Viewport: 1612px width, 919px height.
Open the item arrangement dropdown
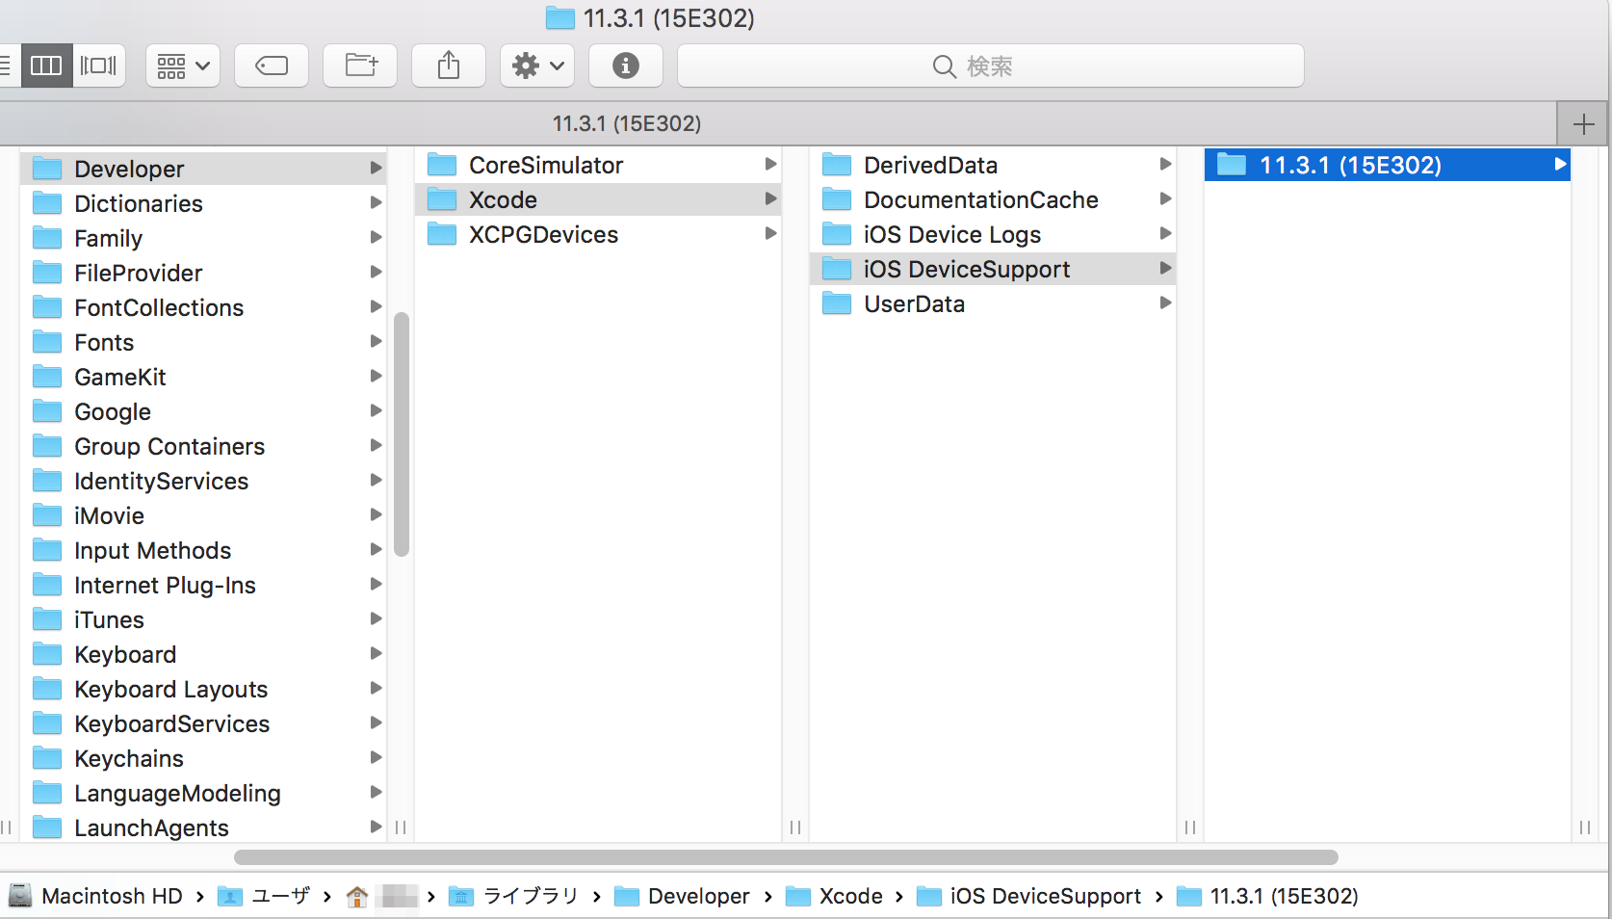(182, 66)
